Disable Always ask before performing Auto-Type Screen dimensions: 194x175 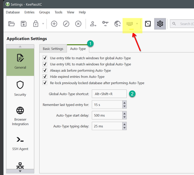45,70
